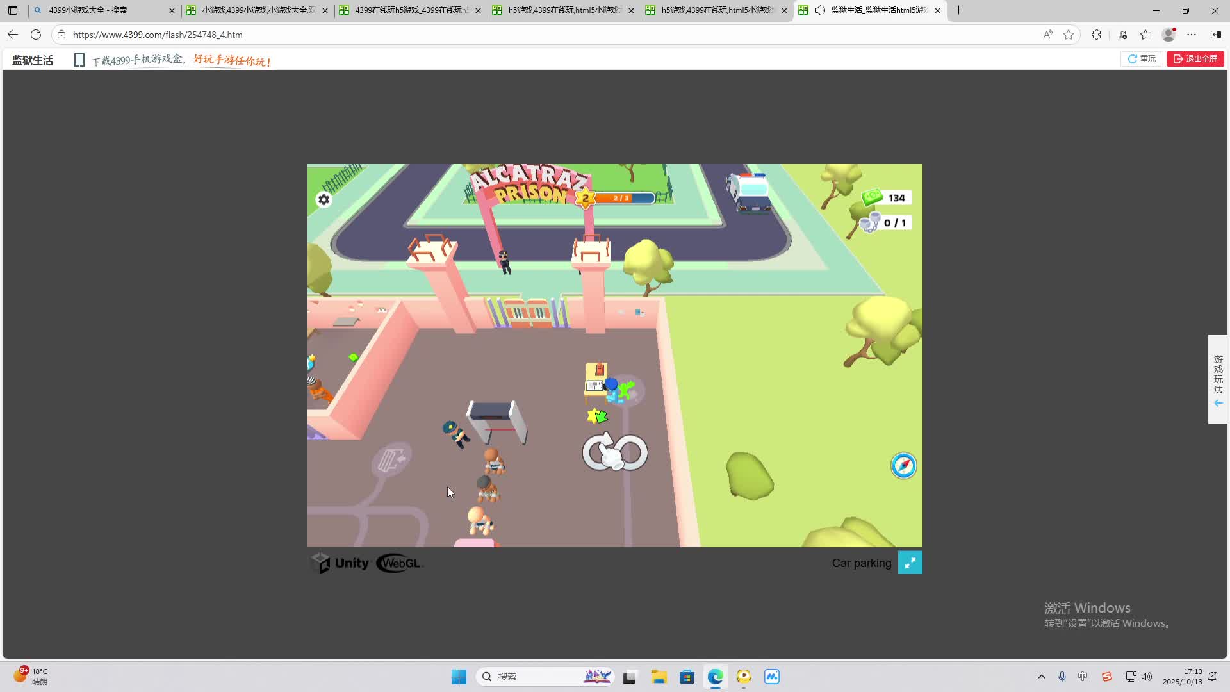The width and height of the screenshot is (1230, 692).
Task: Open the Windows Start menu
Action: (x=459, y=677)
